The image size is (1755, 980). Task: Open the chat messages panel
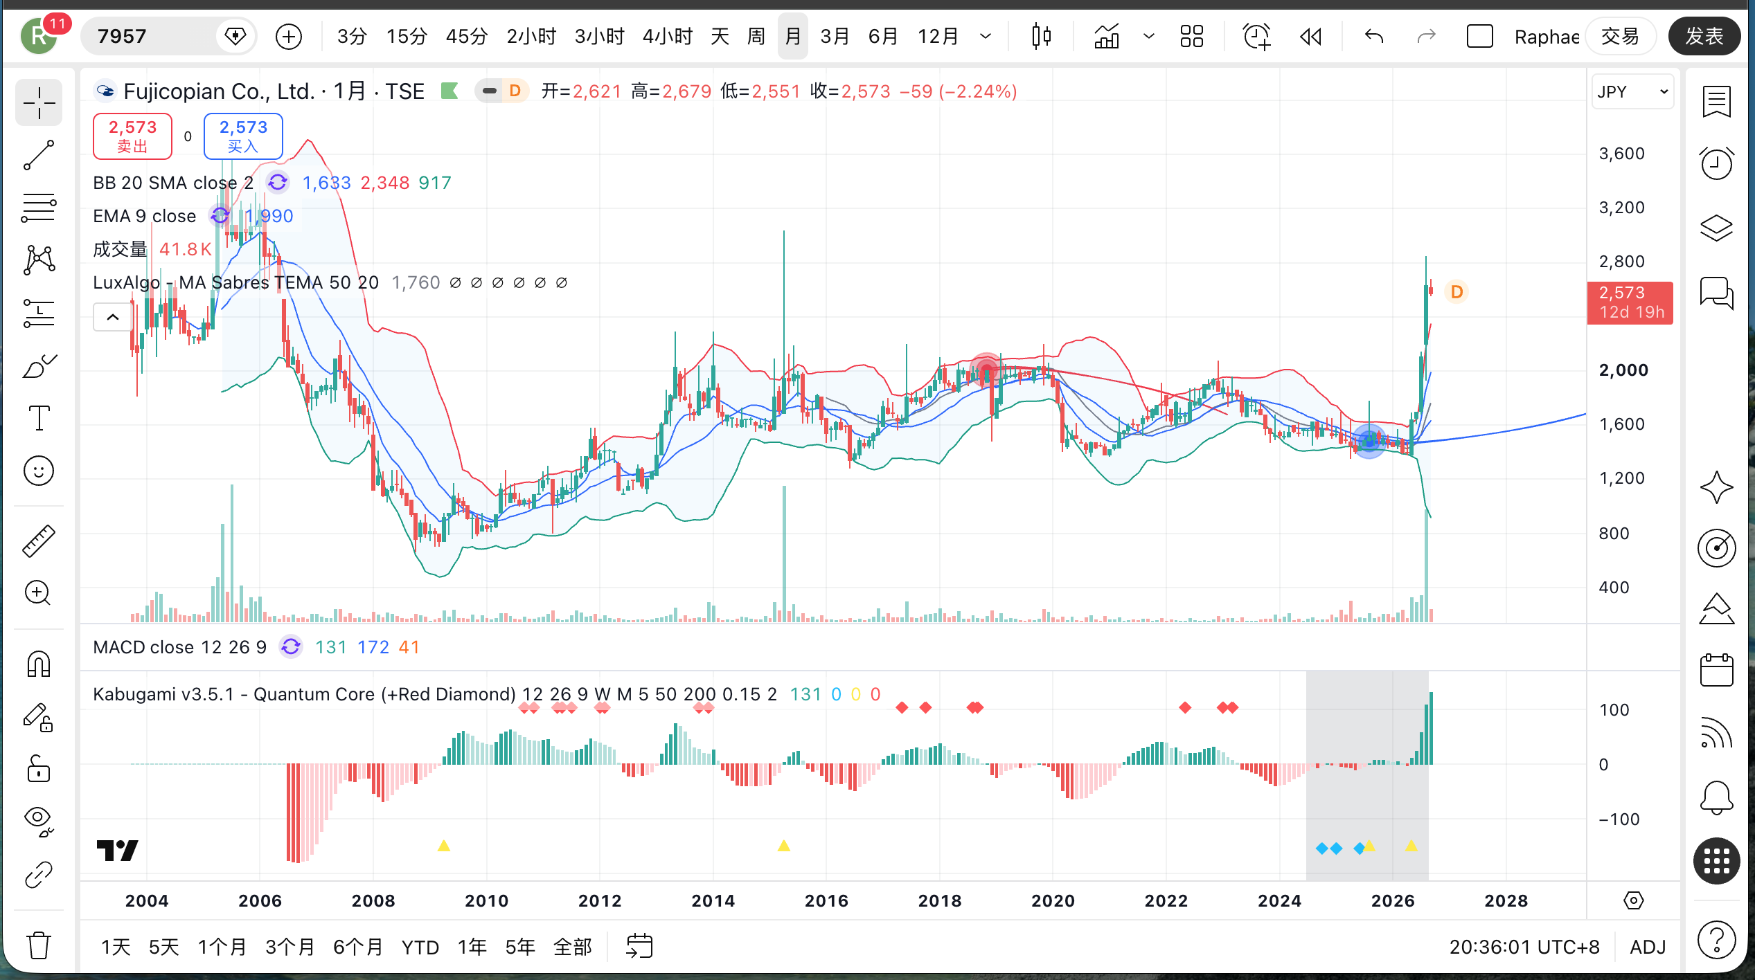click(1717, 292)
